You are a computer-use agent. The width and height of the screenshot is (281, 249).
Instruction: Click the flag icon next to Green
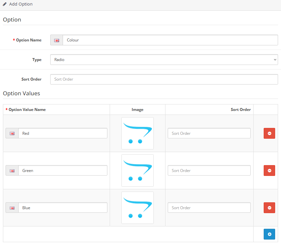(12, 170)
